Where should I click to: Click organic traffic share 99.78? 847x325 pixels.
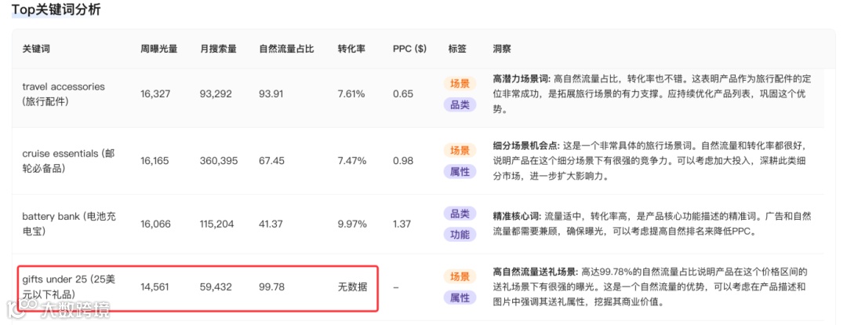click(271, 287)
